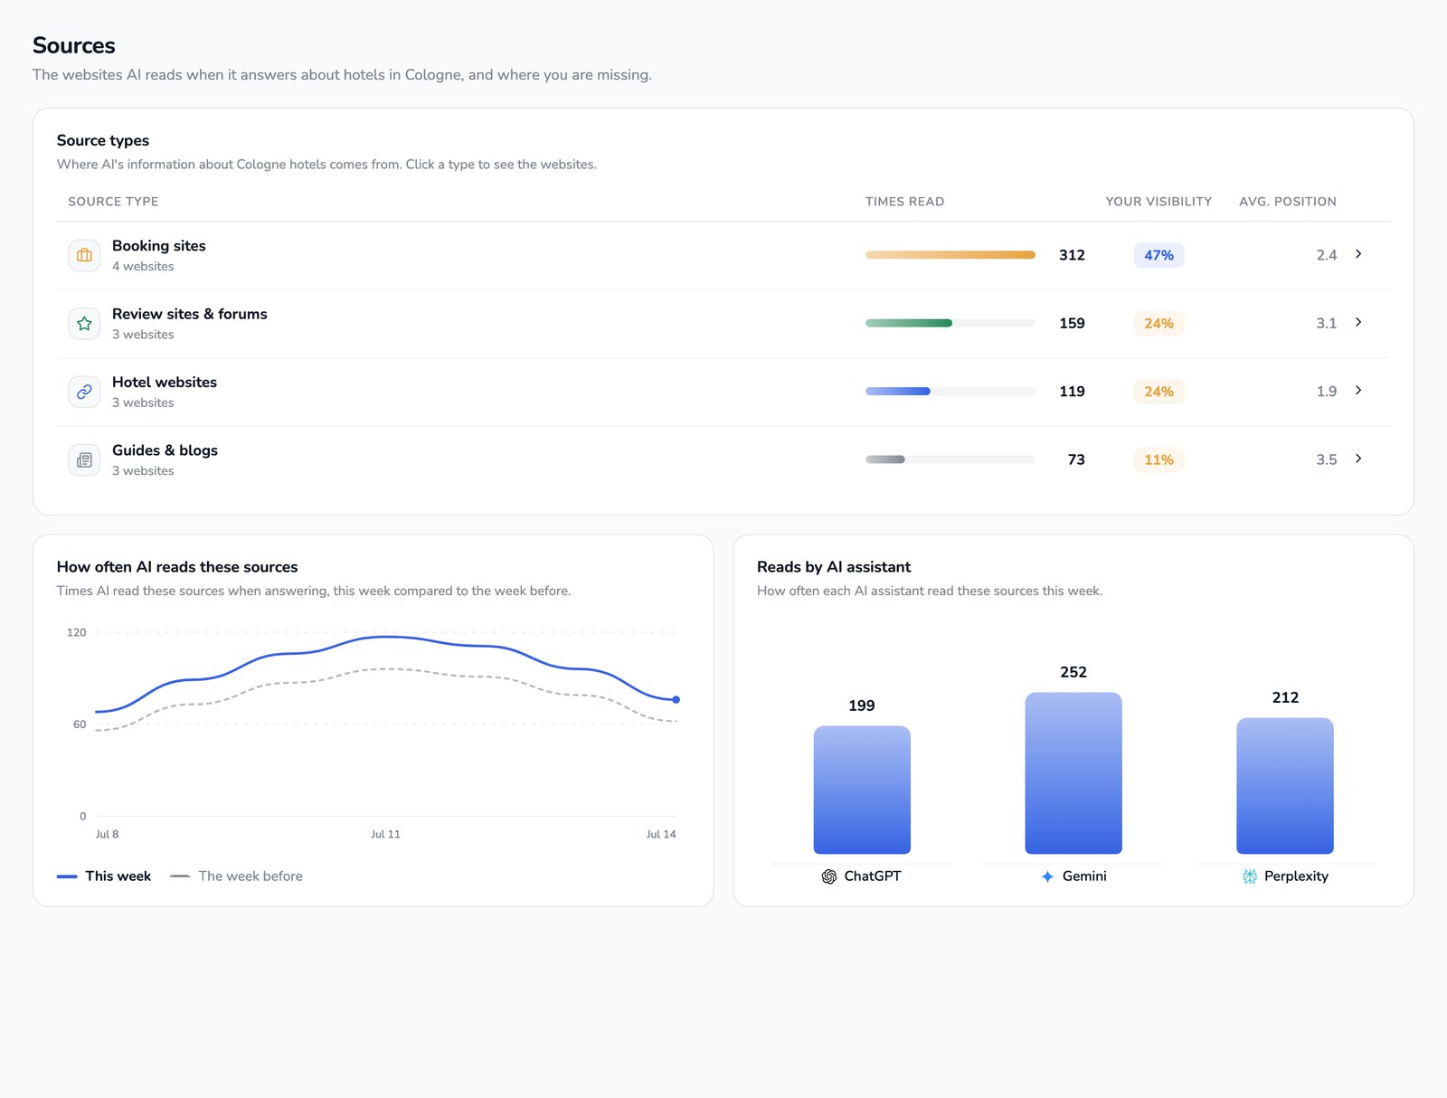Viewport: 1447px width, 1098px height.
Task: Expand the Booking sites row chevron
Action: click(1358, 254)
